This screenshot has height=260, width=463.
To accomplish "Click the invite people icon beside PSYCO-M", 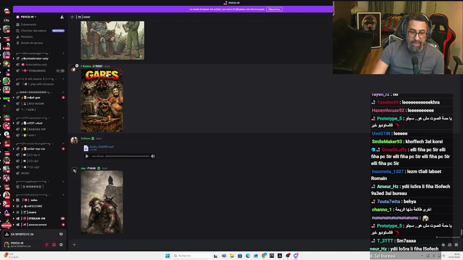I will coord(62,17).
